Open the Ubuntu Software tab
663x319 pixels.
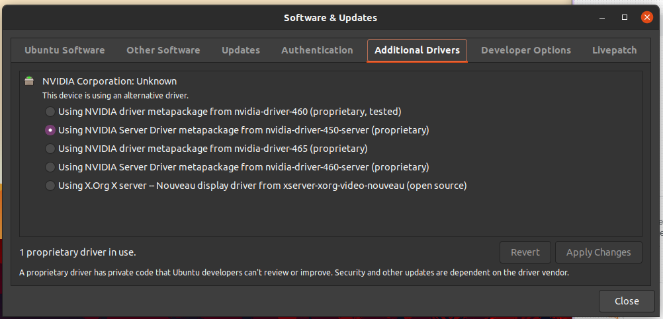(65, 50)
